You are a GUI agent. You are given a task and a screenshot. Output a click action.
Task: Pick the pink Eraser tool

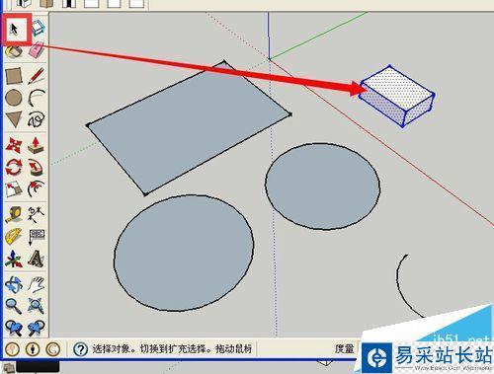pos(37,50)
